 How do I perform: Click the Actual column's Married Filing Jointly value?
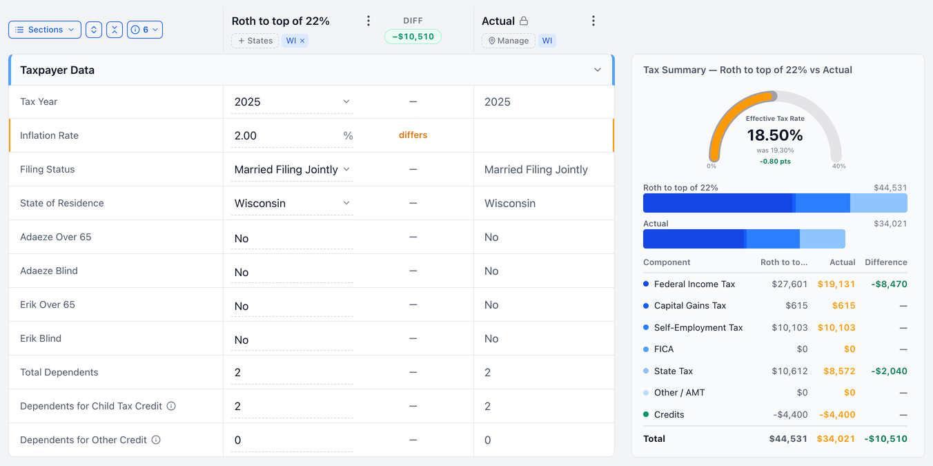click(x=536, y=170)
